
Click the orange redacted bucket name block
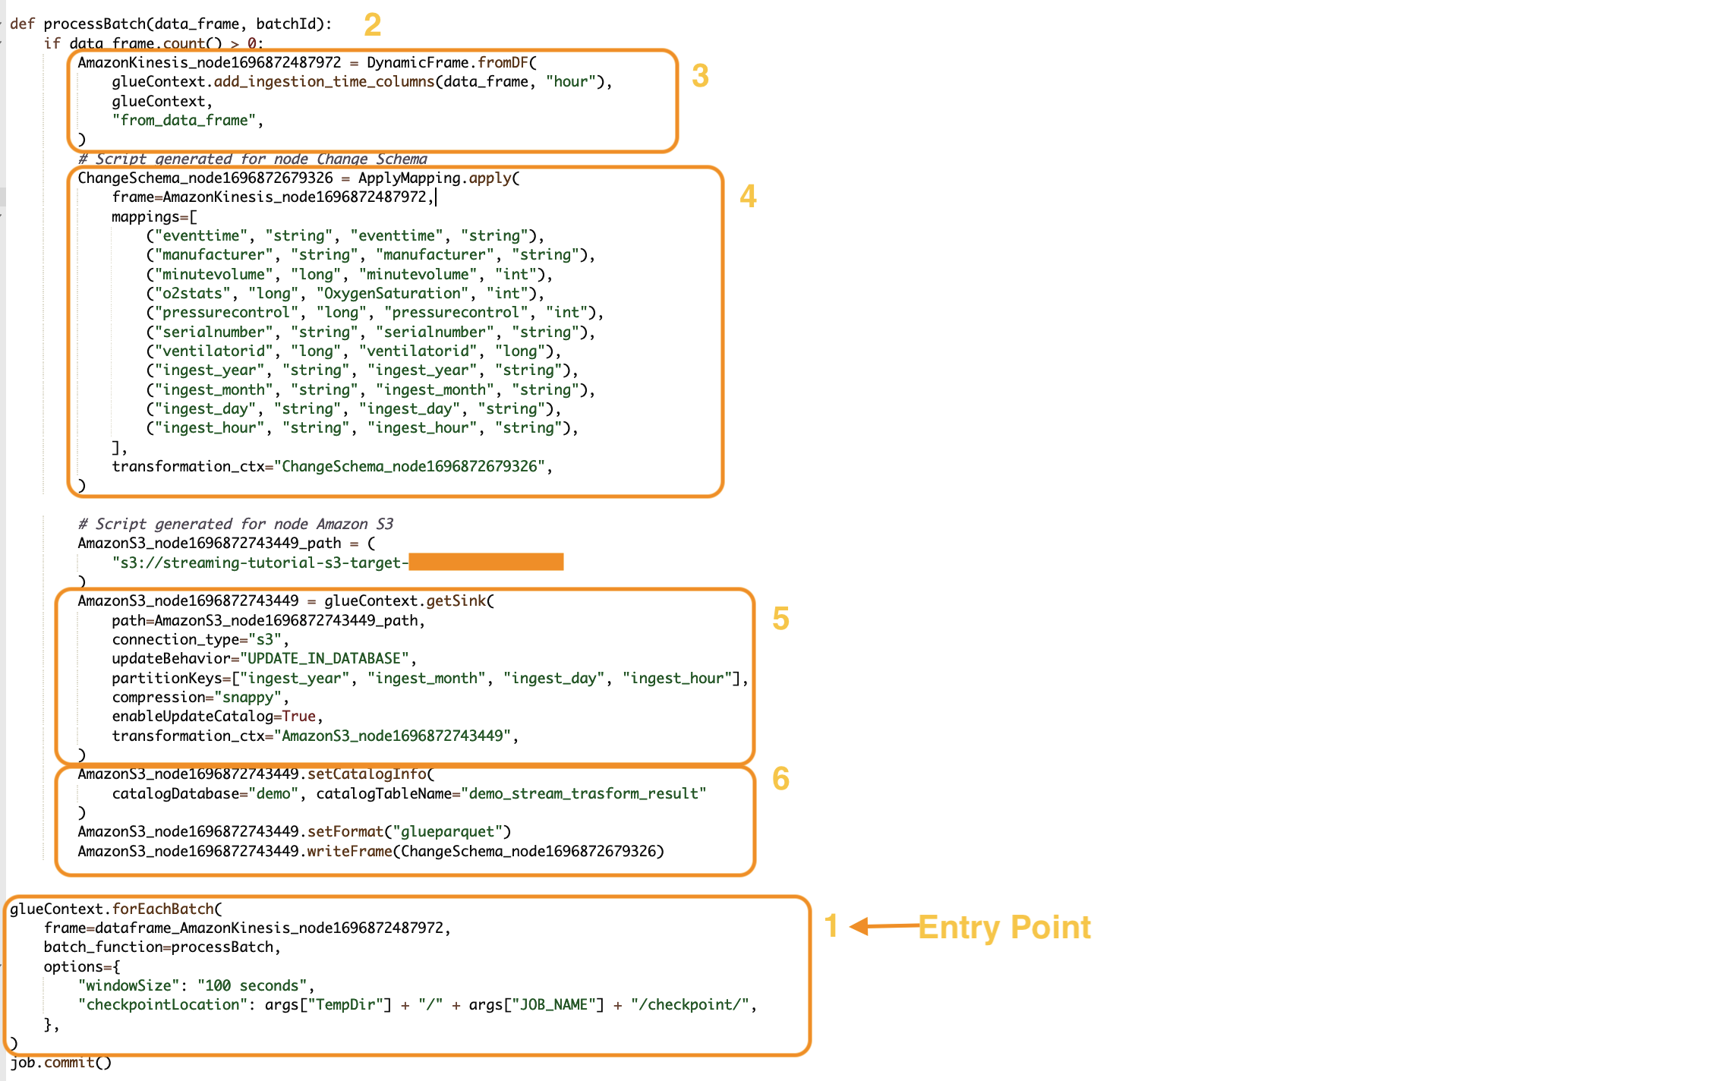tap(486, 562)
